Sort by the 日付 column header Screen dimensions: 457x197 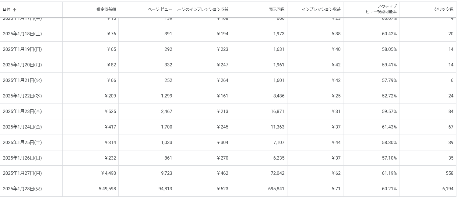(x=6, y=9)
